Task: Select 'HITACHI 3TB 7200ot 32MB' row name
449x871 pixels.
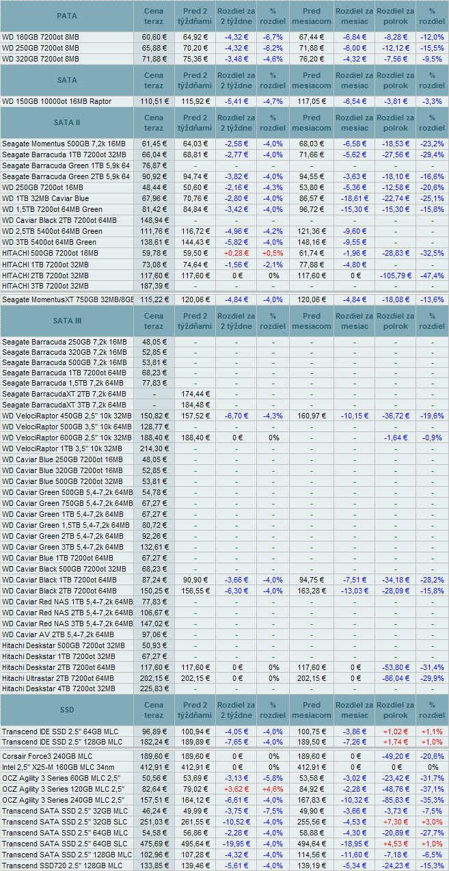Action: [45, 286]
